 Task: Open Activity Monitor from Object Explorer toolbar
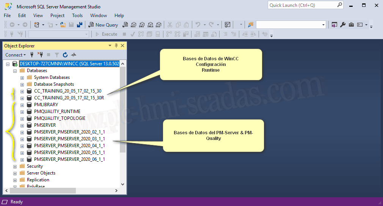click(74, 55)
